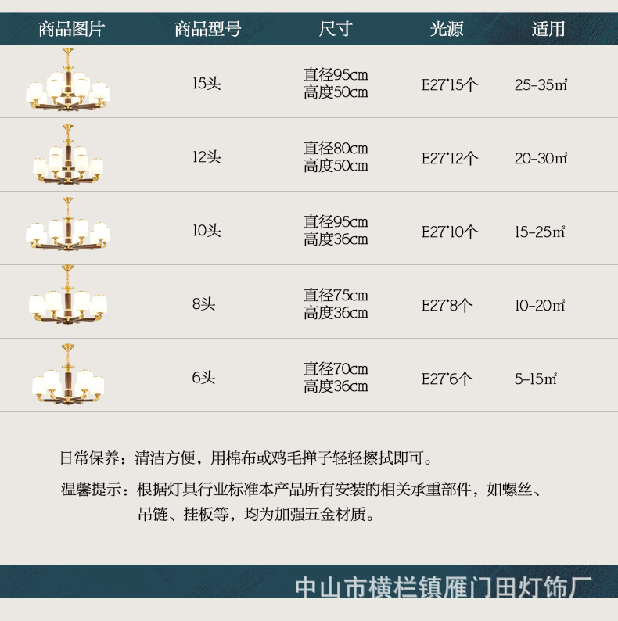Click the 8头 chandelier product image
This screenshot has width=618, height=621.
pos(68,294)
